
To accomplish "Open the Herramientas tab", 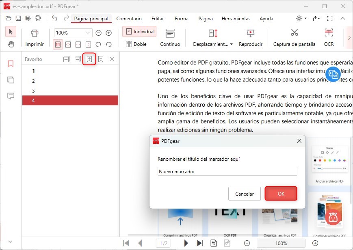I will coord(236,19).
